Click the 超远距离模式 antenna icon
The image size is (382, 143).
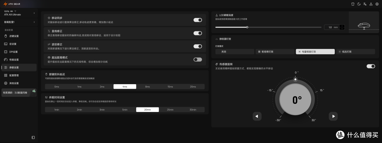tap(49, 57)
